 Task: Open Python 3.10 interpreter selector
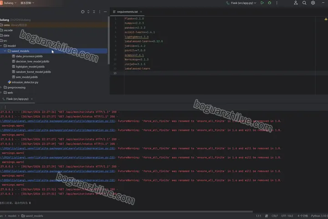pos(319,216)
